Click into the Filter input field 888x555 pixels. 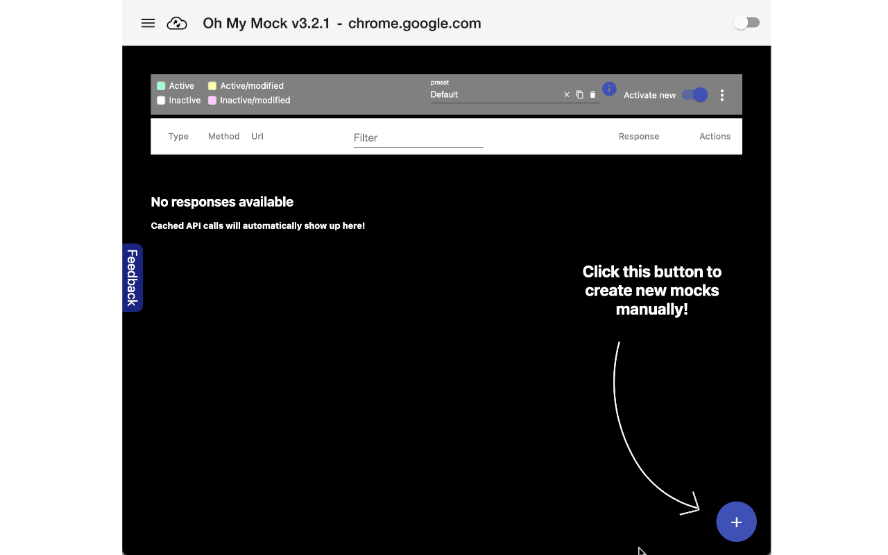(418, 138)
